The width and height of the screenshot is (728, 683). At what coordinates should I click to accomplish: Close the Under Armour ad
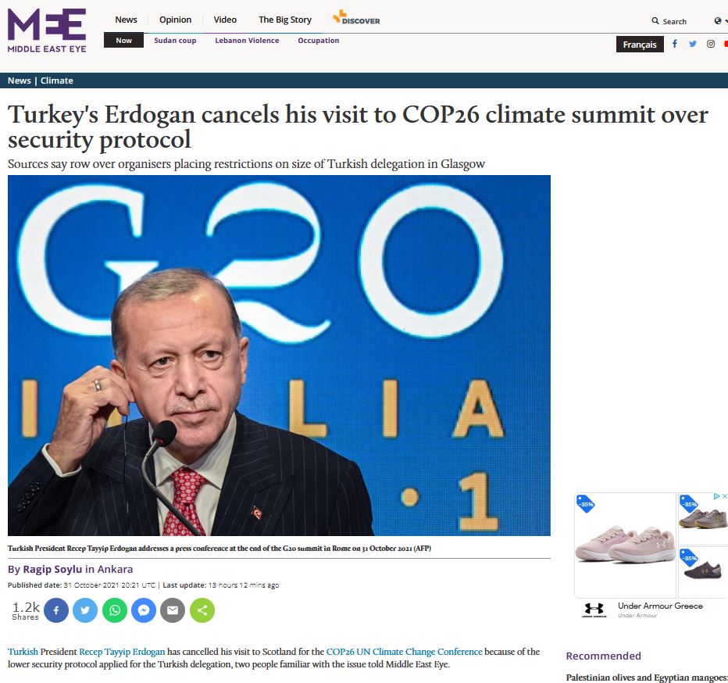[724, 496]
